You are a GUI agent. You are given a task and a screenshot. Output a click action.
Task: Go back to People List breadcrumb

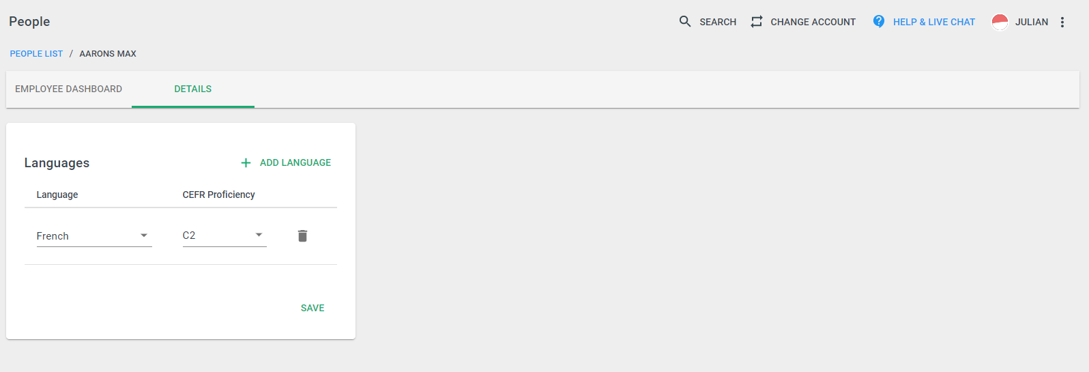pos(36,54)
